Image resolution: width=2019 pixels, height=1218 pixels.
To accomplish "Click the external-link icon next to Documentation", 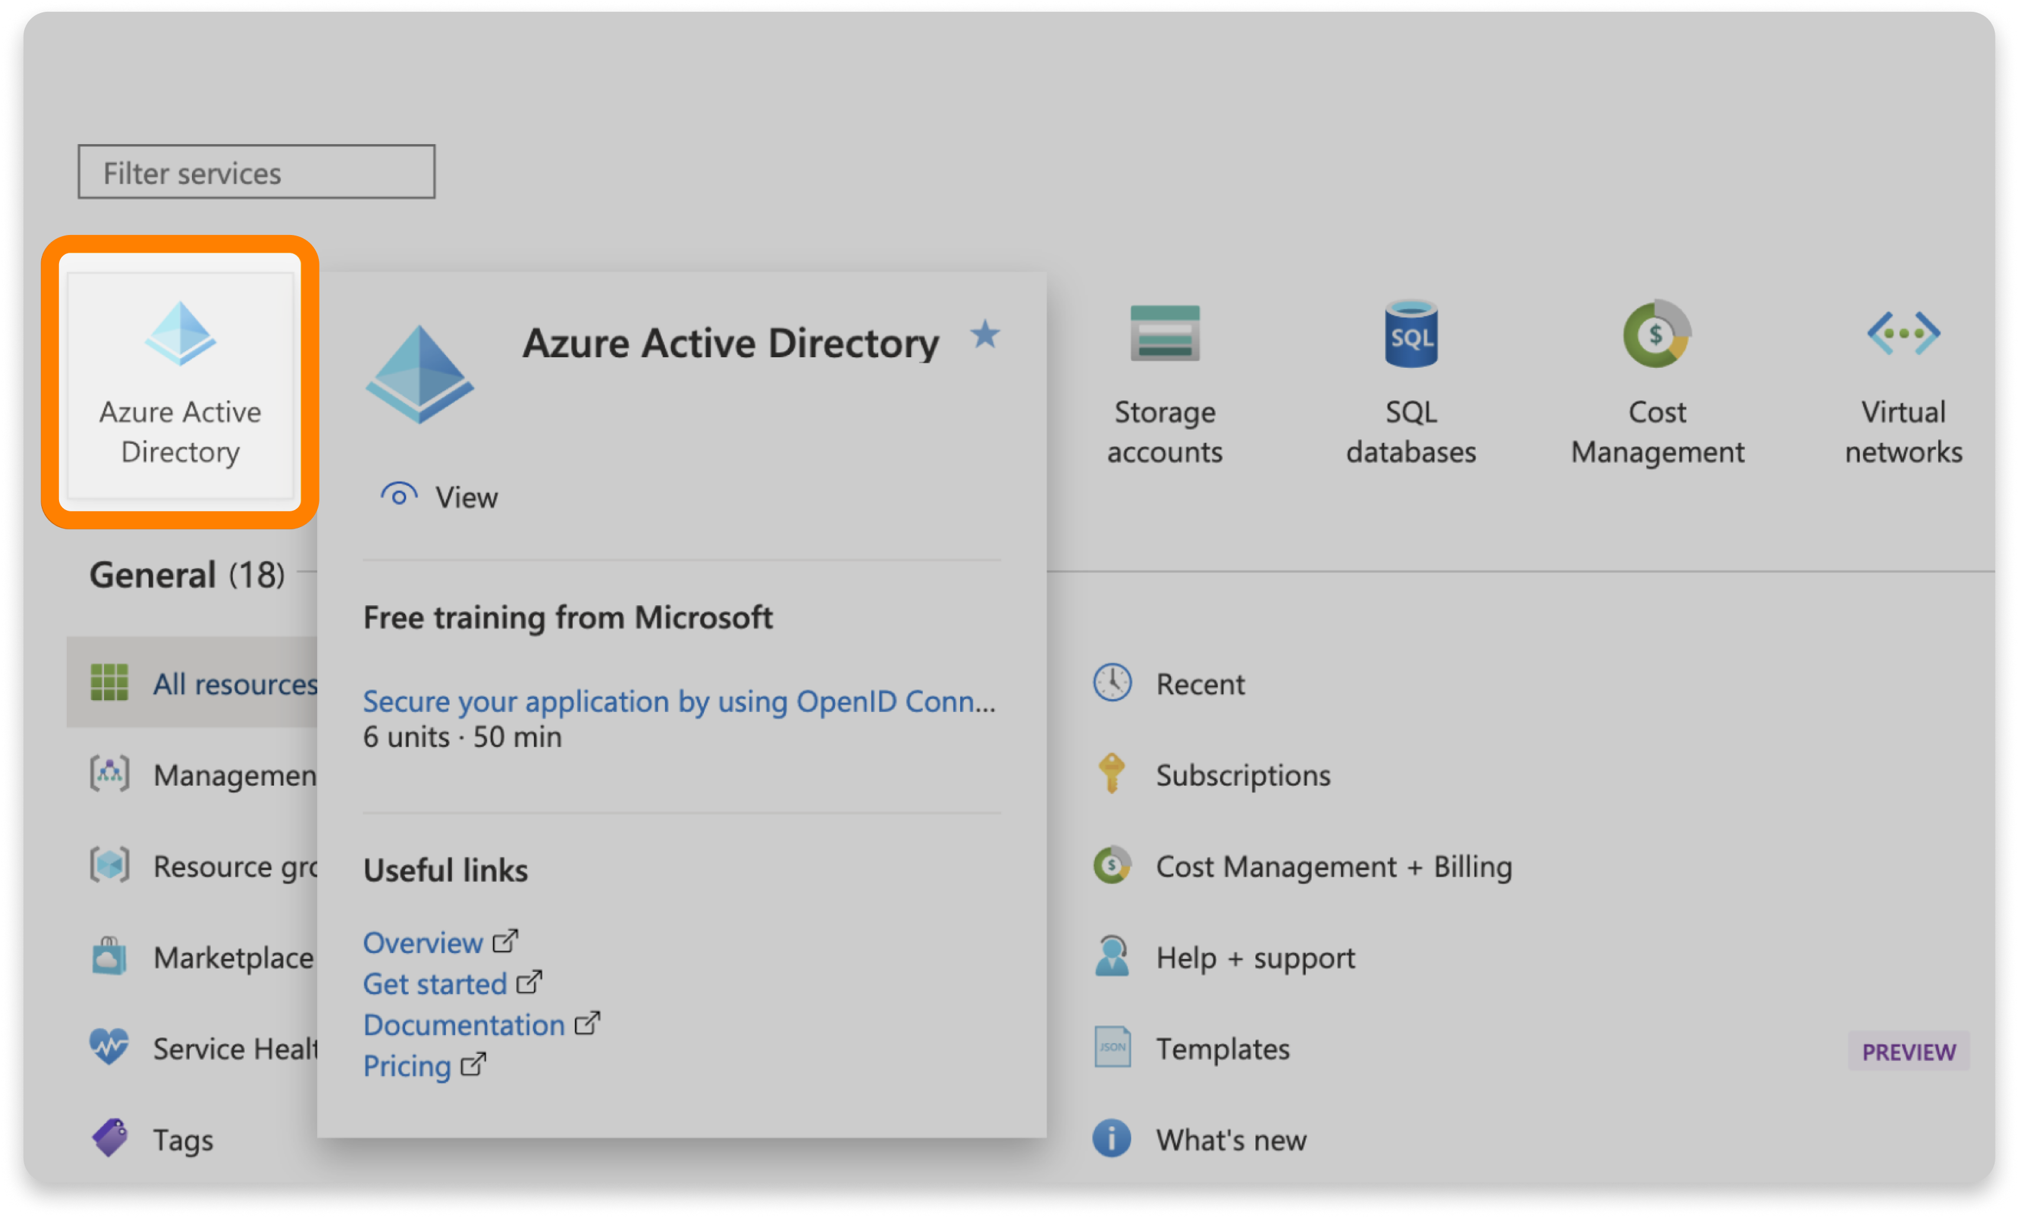I will pyautogui.click(x=588, y=1023).
